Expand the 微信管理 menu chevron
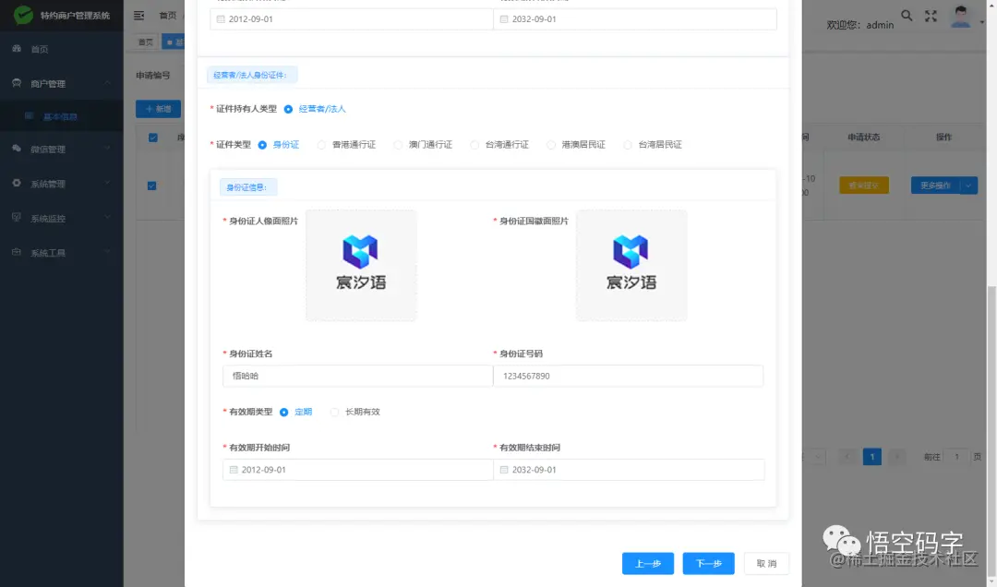 107,149
